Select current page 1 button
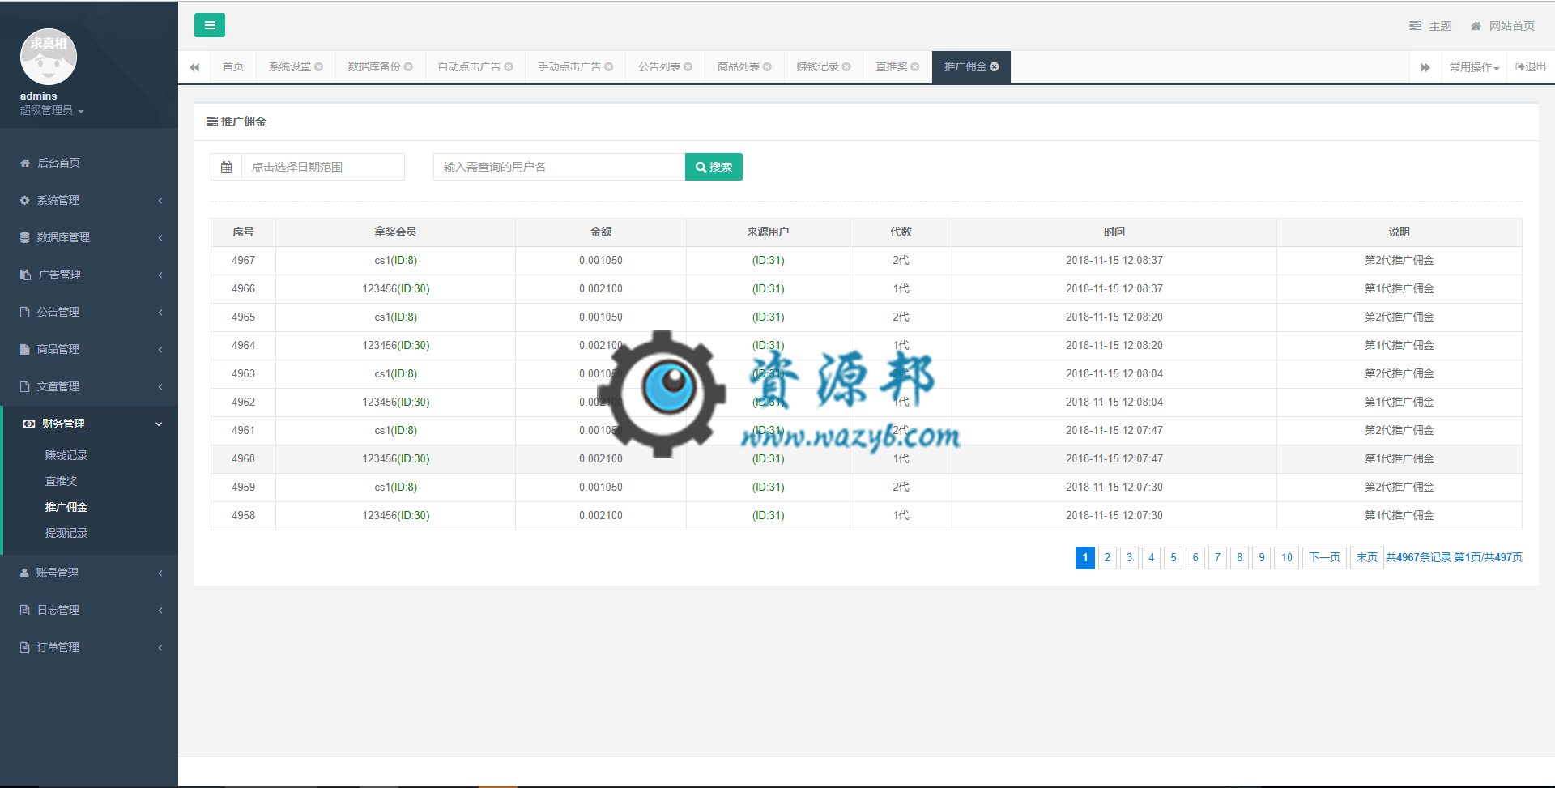The height and width of the screenshot is (788, 1555). tap(1085, 557)
